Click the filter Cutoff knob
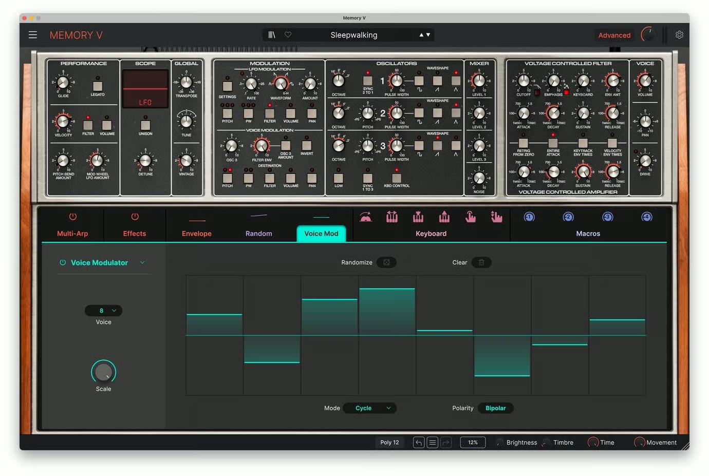Viewport: 709px width, 476px height. click(x=524, y=81)
